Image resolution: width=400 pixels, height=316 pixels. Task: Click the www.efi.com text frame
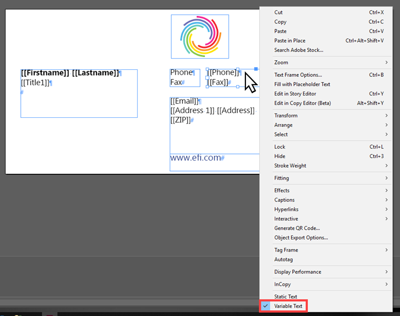(x=196, y=158)
